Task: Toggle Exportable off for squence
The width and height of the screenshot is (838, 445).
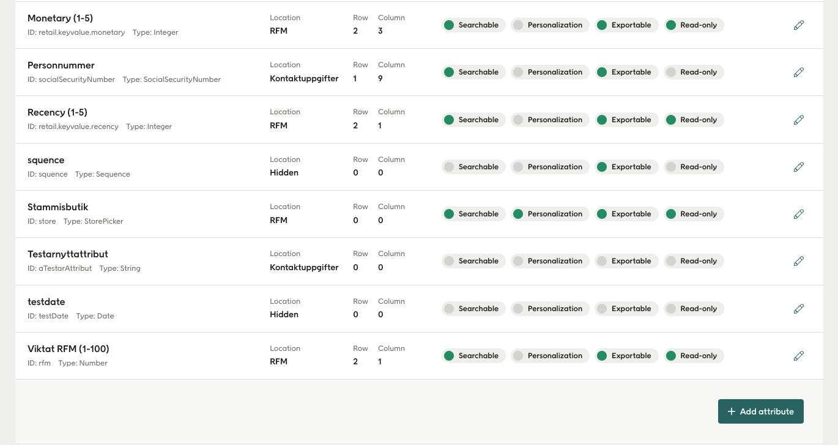Action: [x=626, y=167]
